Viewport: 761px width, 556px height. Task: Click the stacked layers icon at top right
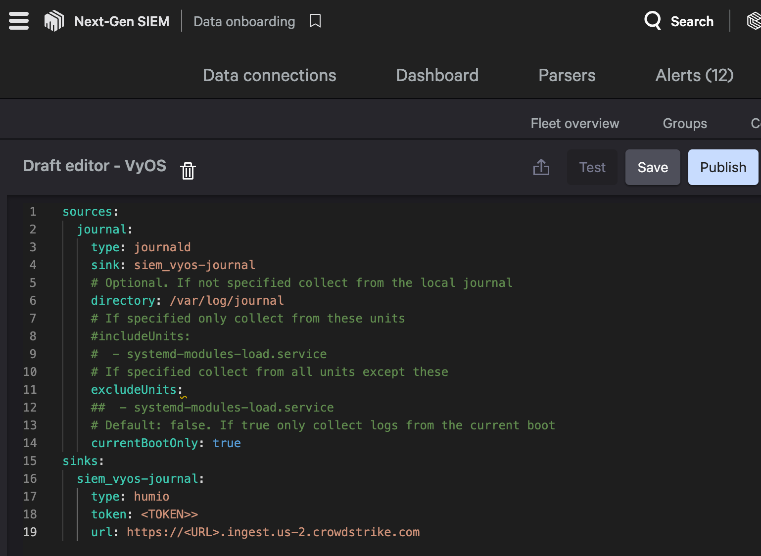tap(753, 21)
